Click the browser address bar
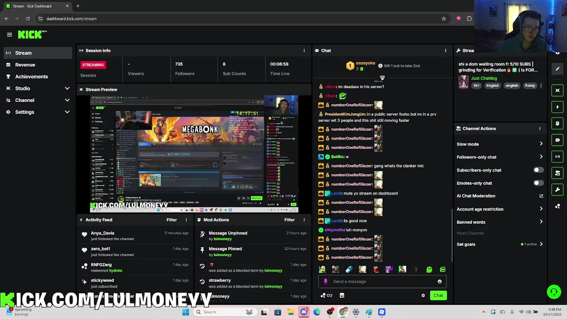Image resolution: width=567 pixels, height=319 pixels. [x=239, y=19]
